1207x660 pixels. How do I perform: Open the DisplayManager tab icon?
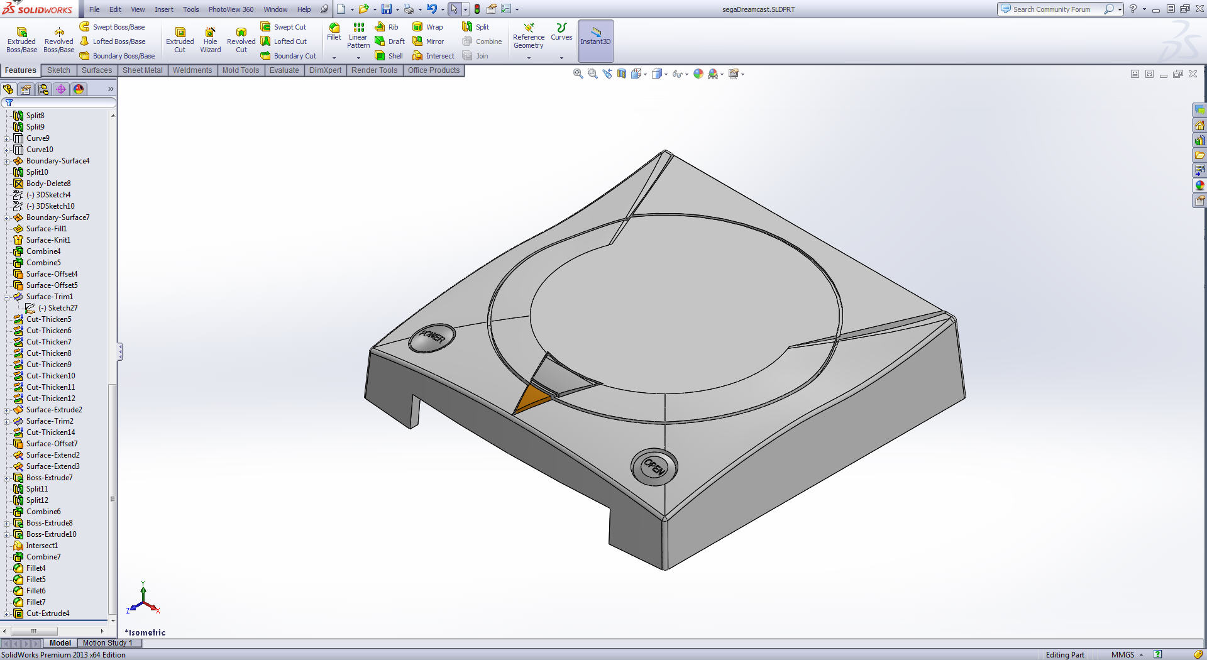point(79,89)
